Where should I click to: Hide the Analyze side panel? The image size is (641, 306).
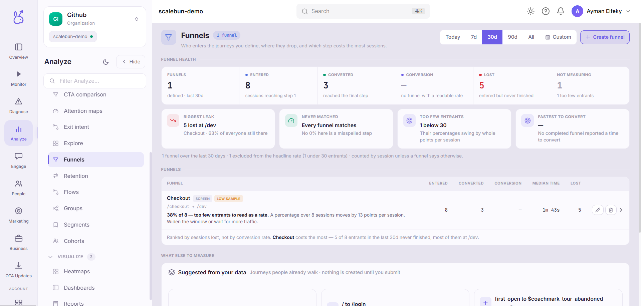tap(131, 62)
